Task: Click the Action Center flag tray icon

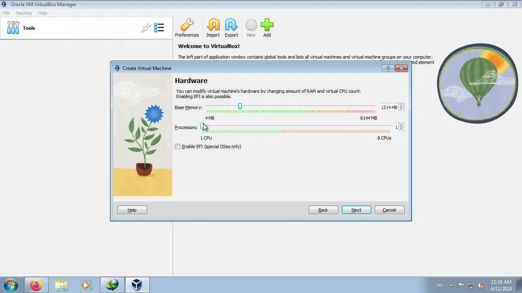Action: (x=461, y=285)
